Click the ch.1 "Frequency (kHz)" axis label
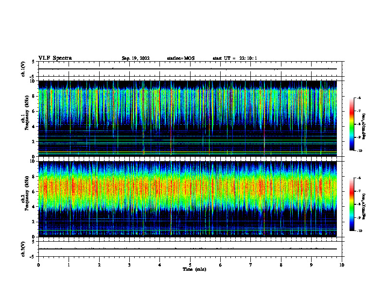This screenshot has height=297, width=385. [x=27, y=113]
